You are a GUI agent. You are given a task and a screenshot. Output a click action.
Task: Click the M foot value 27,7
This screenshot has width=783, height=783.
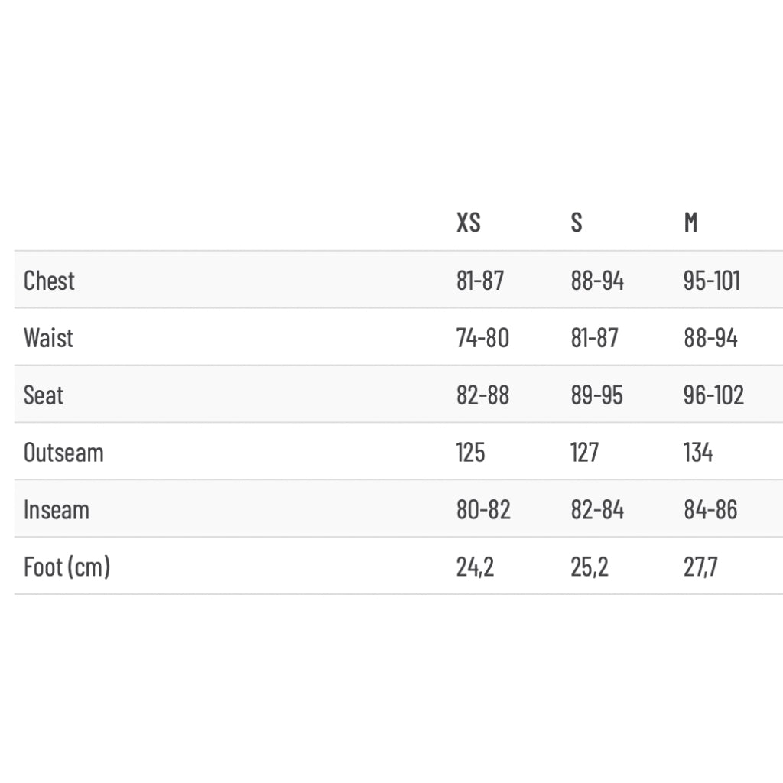(x=700, y=567)
